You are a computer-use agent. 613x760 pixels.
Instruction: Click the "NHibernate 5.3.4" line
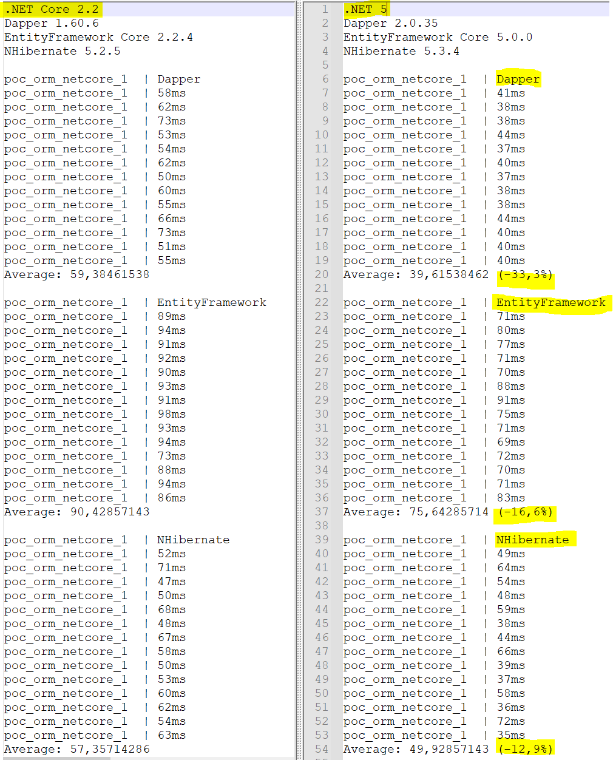pos(402,51)
